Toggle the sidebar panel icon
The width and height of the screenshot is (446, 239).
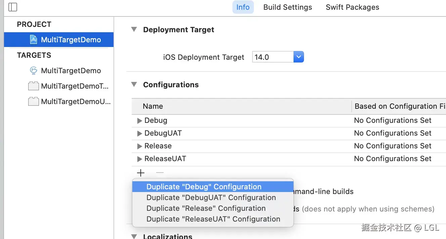(x=12, y=7)
